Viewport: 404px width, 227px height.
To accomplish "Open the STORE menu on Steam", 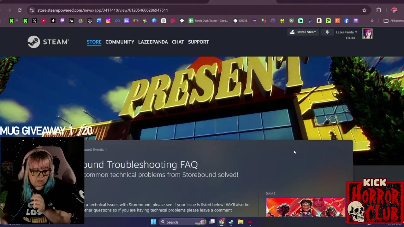I will (x=94, y=42).
